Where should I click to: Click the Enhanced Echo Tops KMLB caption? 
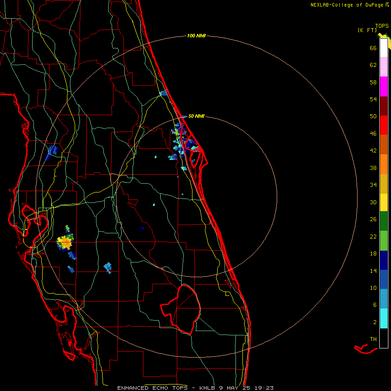click(195, 388)
